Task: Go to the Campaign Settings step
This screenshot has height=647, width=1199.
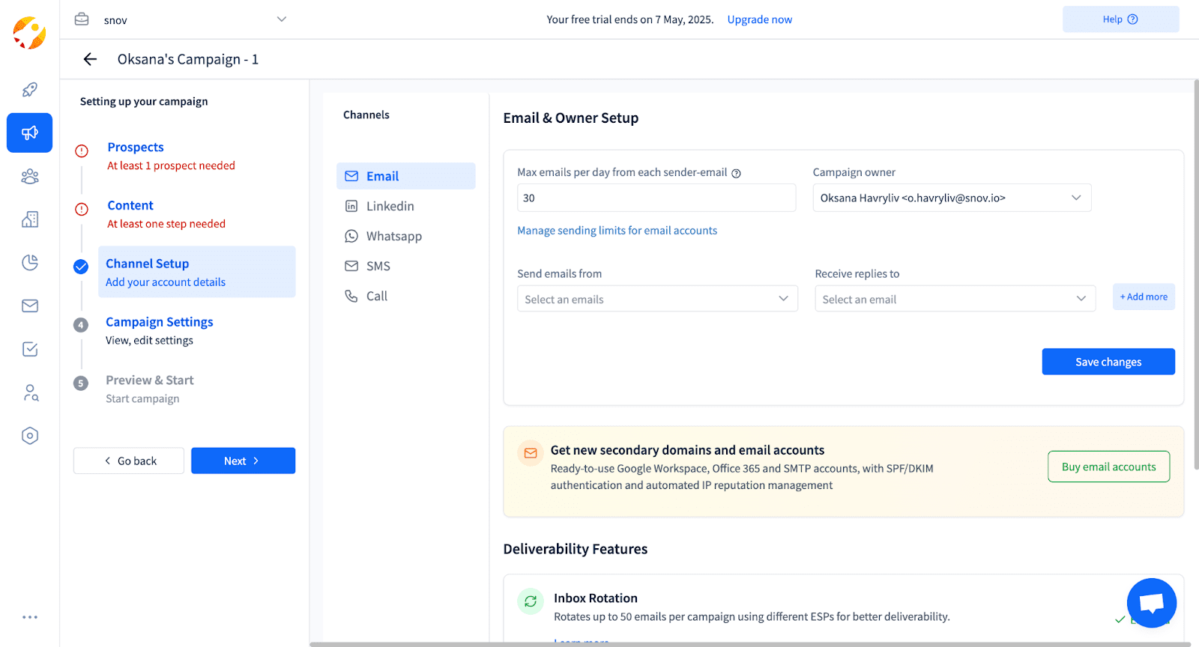Action: (x=159, y=322)
